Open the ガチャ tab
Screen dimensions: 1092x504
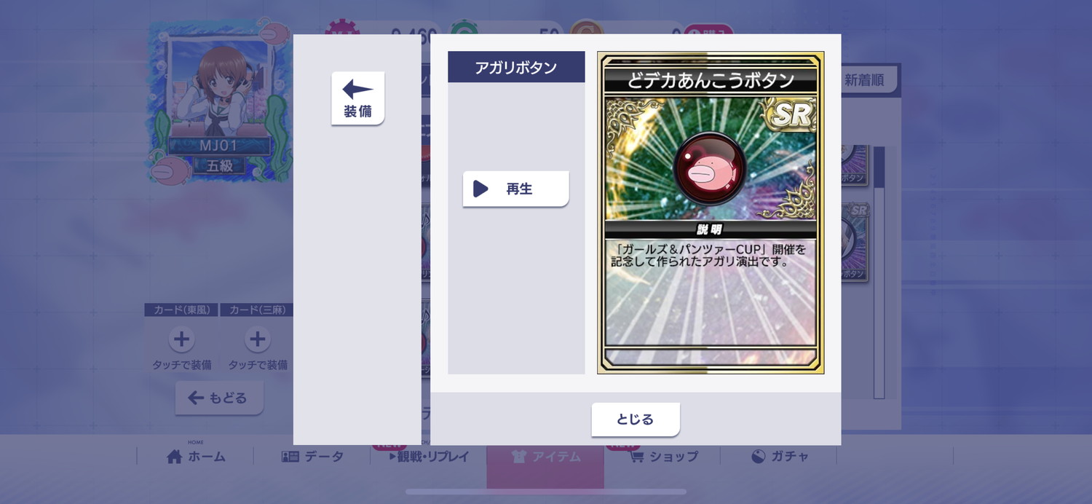779,457
